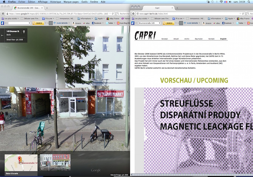Viewport: 253px width, 177px height.
Task: Open the Aktuell link on the Capri site
Action: [x=176, y=39]
